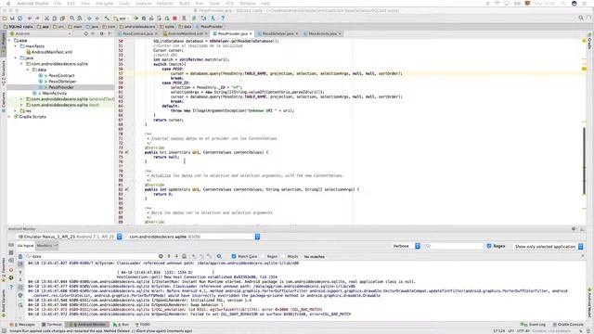
Task: Open the app run configuration dropdown
Action: coord(122,19)
